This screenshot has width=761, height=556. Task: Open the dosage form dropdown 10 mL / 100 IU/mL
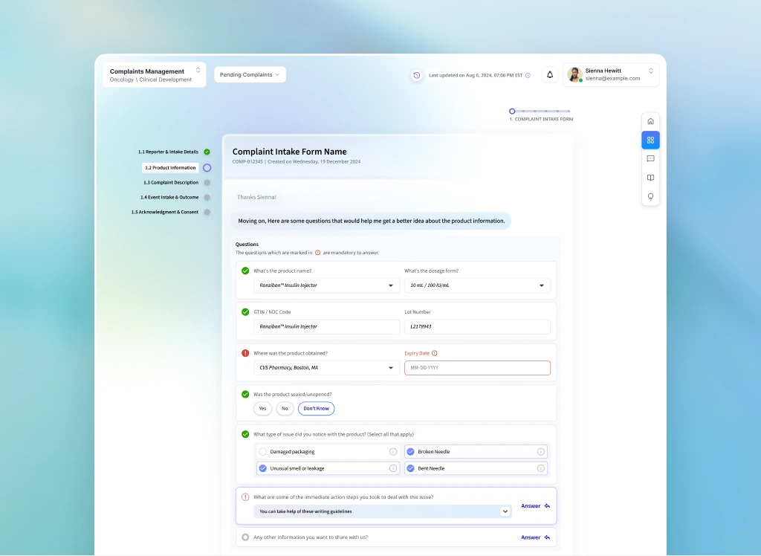click(477, 285)
